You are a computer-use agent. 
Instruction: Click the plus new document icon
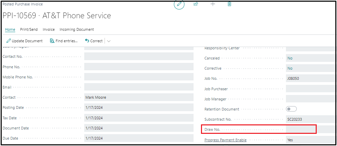pos(213,4)
